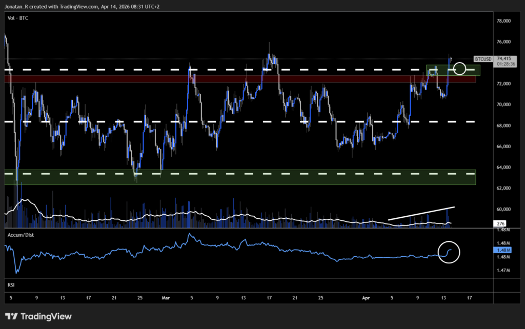Click the white circle on the Accum/Dist line
The width and height of the screenshot is (525, 329).
450,253
